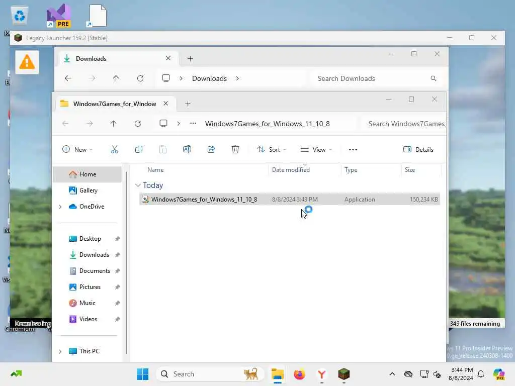Image resolution: width=515 pixels, height=386 pixels.
Task: Open the Copilot Preview icon in taskbar
Action: tap(499, 374)
